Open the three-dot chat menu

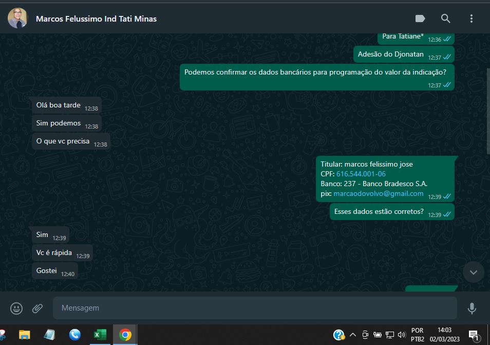click(x=471, y=19)
